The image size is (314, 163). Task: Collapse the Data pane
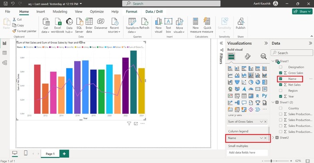click(x=311, y=43)
